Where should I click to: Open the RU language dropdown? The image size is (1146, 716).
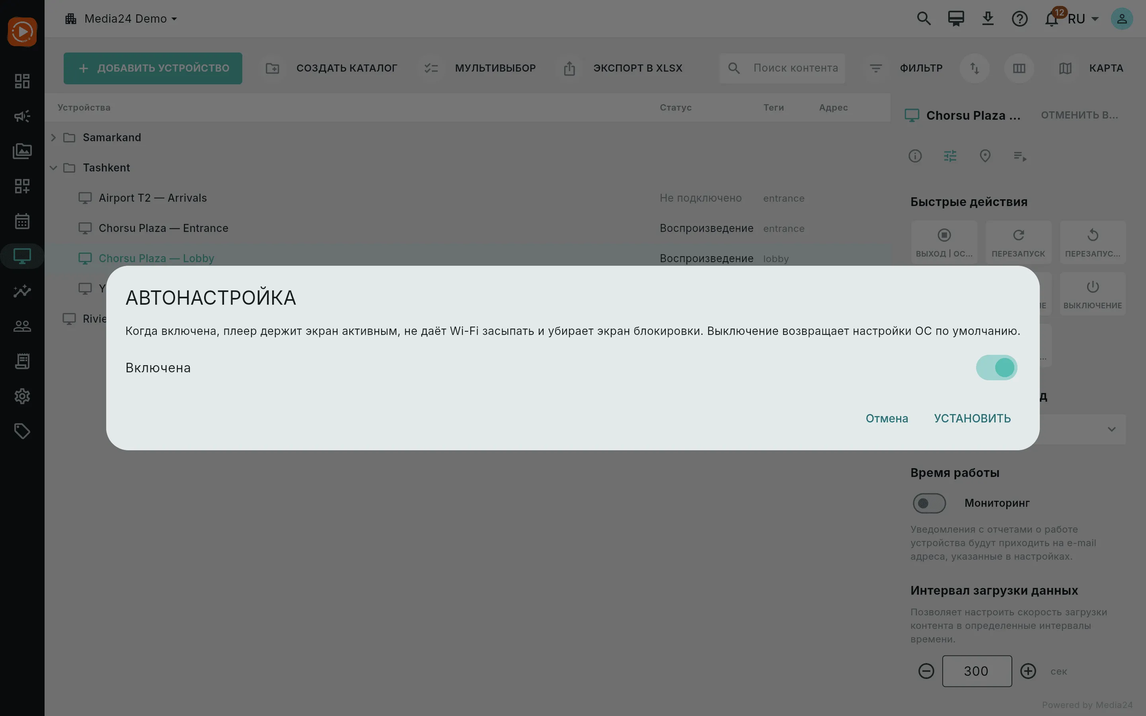tap(1083, 19)
